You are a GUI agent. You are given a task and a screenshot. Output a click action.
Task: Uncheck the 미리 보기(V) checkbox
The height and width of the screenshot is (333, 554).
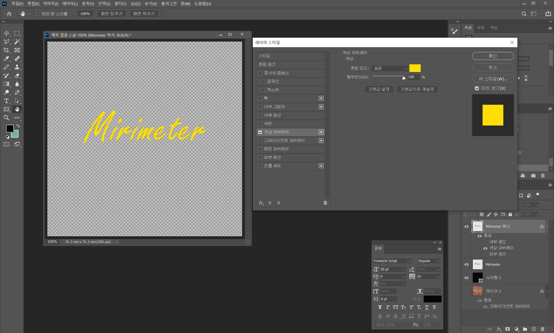[477, 88]
